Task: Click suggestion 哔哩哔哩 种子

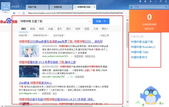Action: pyautogui.click(x=139, y=57)
